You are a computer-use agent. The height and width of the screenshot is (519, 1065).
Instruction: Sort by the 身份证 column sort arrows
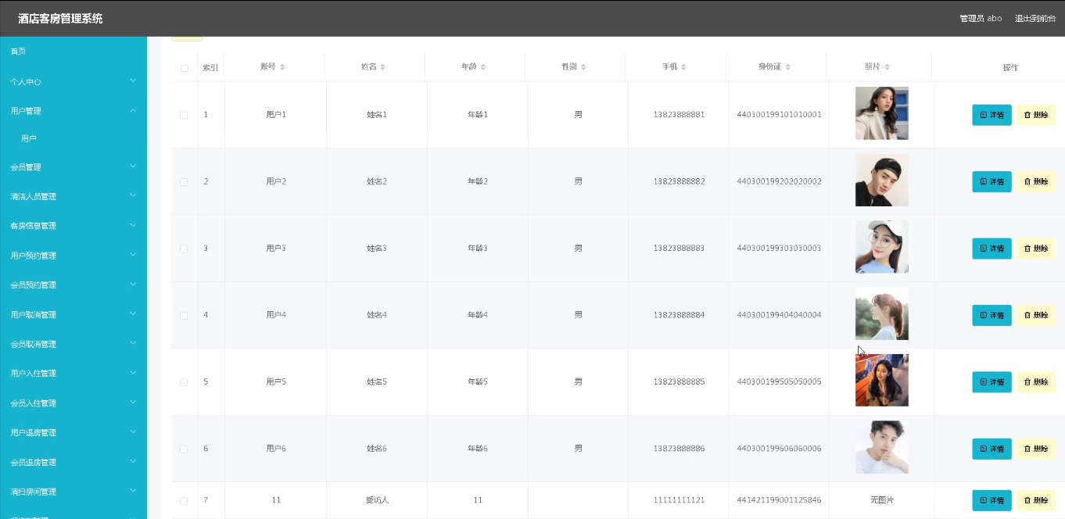click(788, 67)
